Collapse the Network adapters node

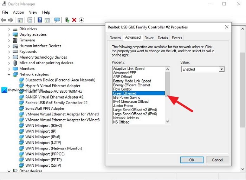pos(9,74)
